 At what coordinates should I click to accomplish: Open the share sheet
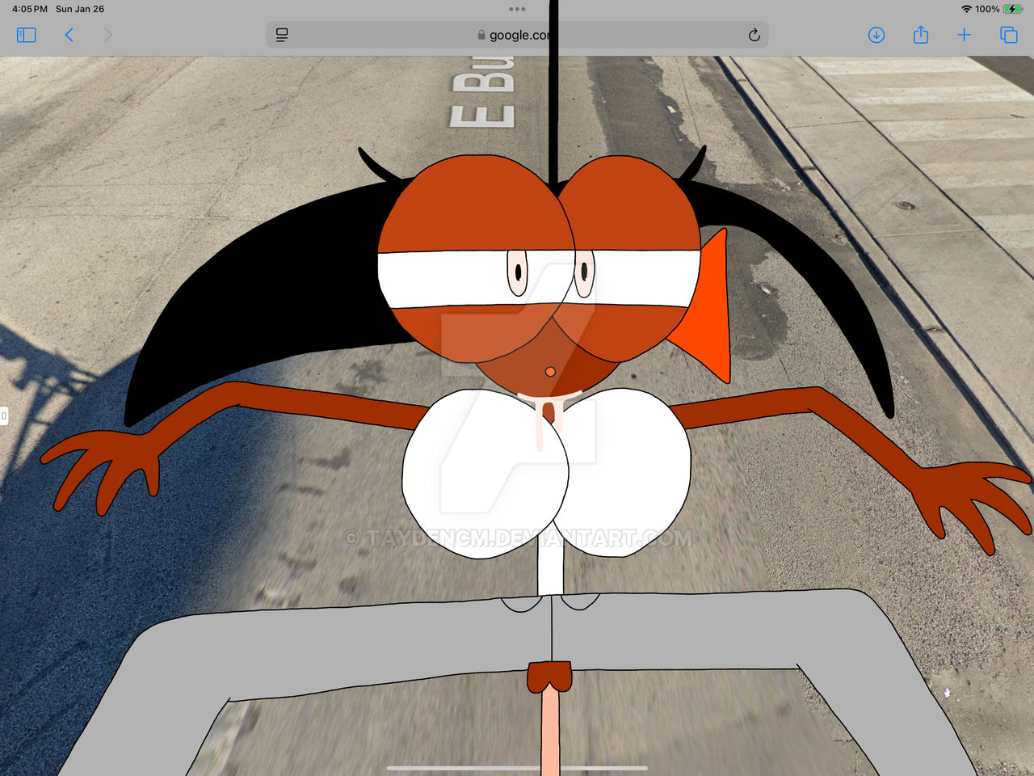tap(921, 35)
